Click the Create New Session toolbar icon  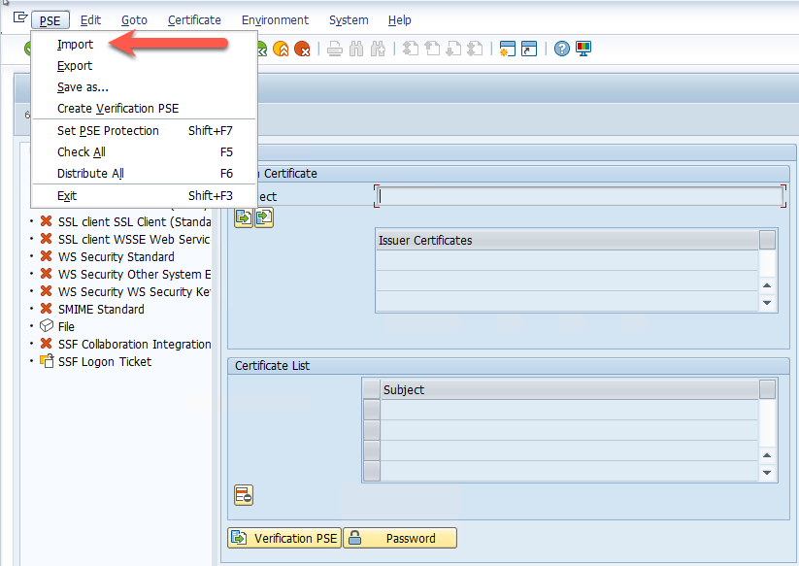[507, 49]
